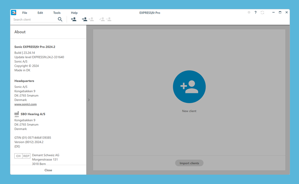Click the refresh sync arrows icon
The width and height of the screenshot is (299, 184).
click(x=263, y=12)
